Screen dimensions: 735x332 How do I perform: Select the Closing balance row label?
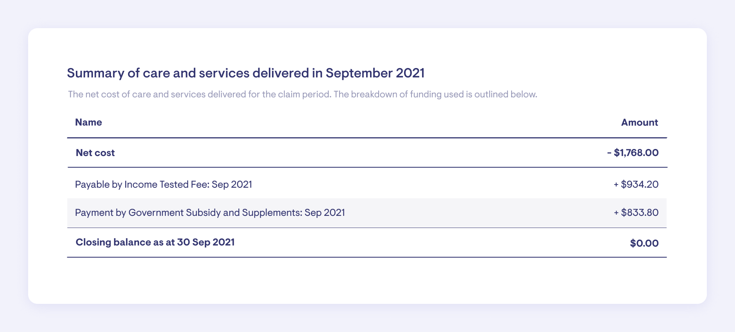point(155,242)
